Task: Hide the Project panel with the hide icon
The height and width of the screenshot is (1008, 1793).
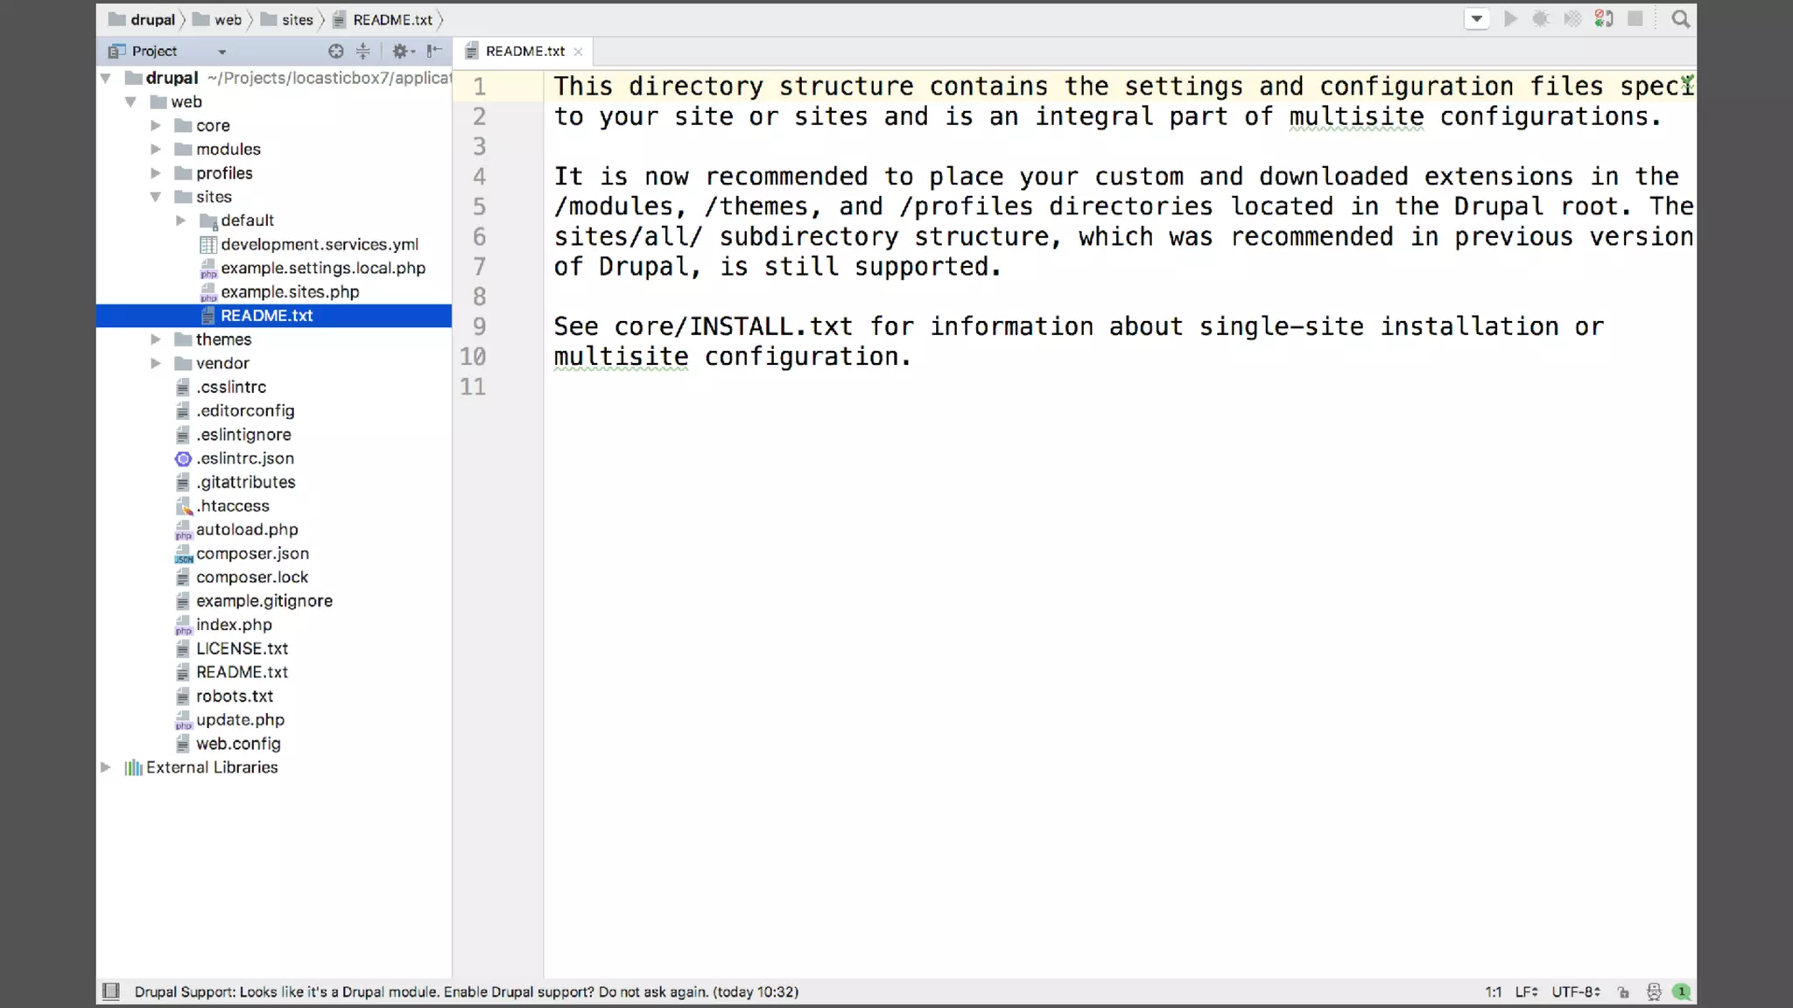Action: click(434, 52)
